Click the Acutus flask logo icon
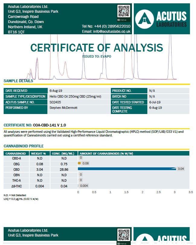 pos(144,19)
